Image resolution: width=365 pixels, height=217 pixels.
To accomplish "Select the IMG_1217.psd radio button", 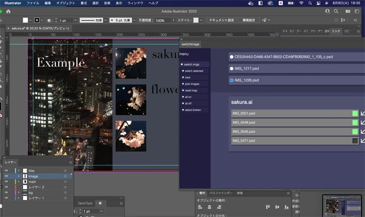I will (232, 69).
